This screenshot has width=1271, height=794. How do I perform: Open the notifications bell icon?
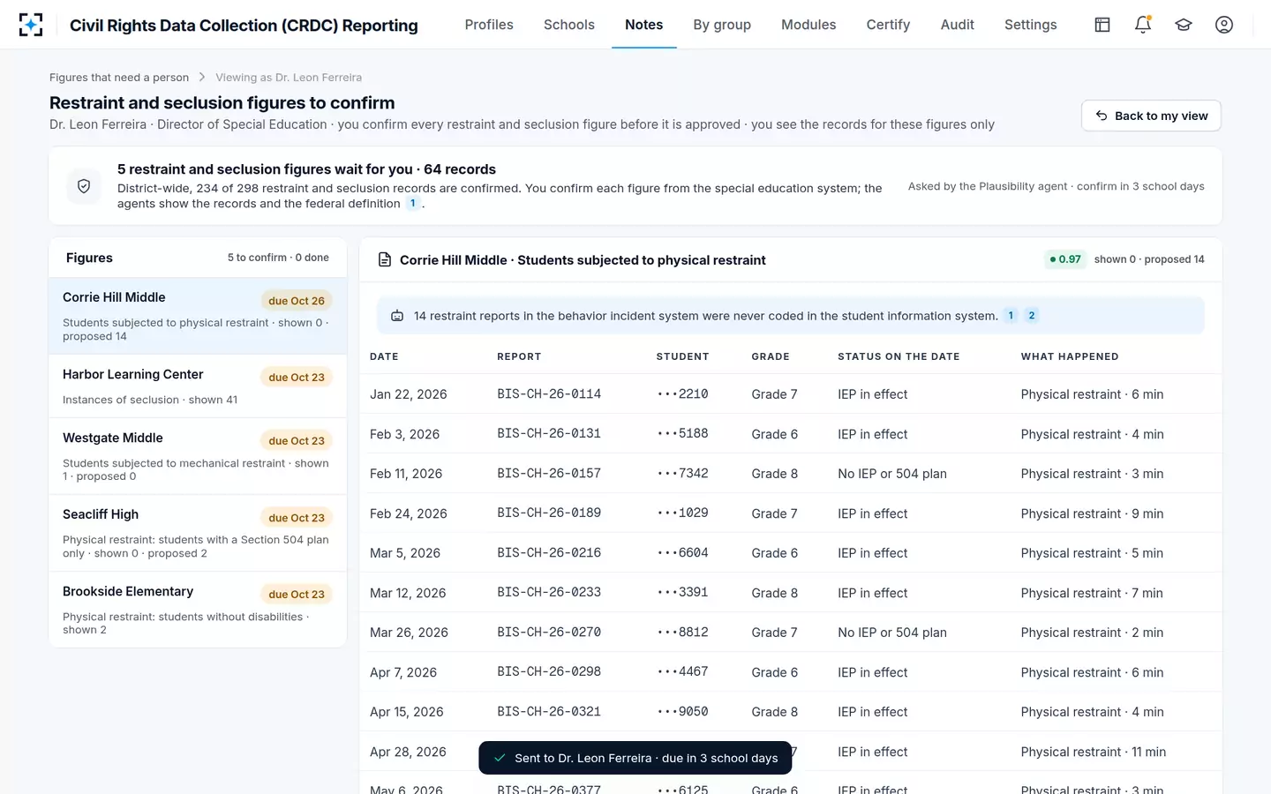coord(1143,25)
